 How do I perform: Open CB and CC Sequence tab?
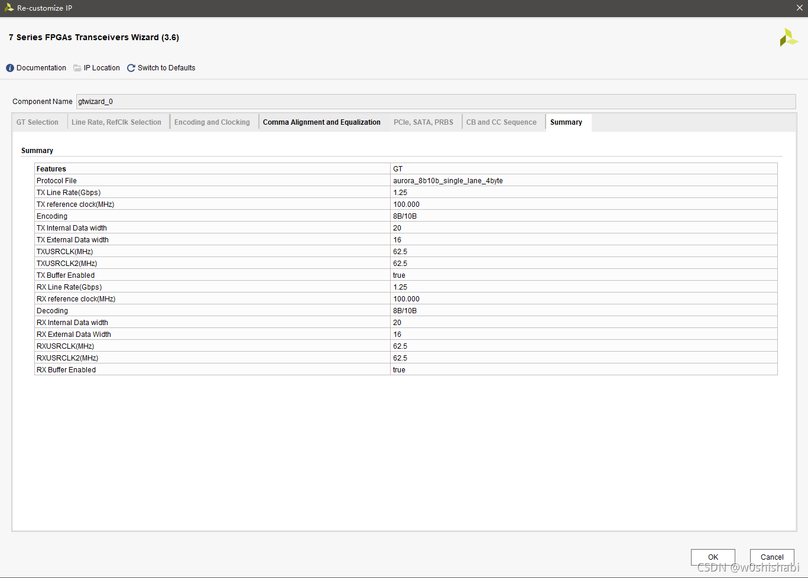coord(501,122)
